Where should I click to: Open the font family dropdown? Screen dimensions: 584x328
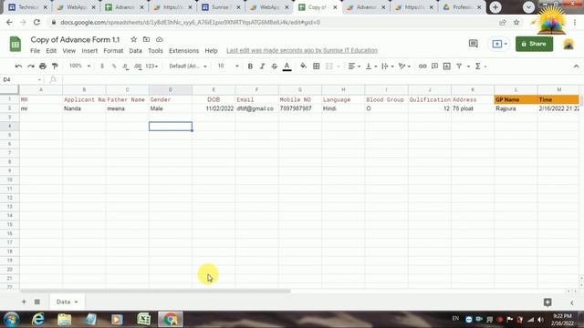pos(188,66)
